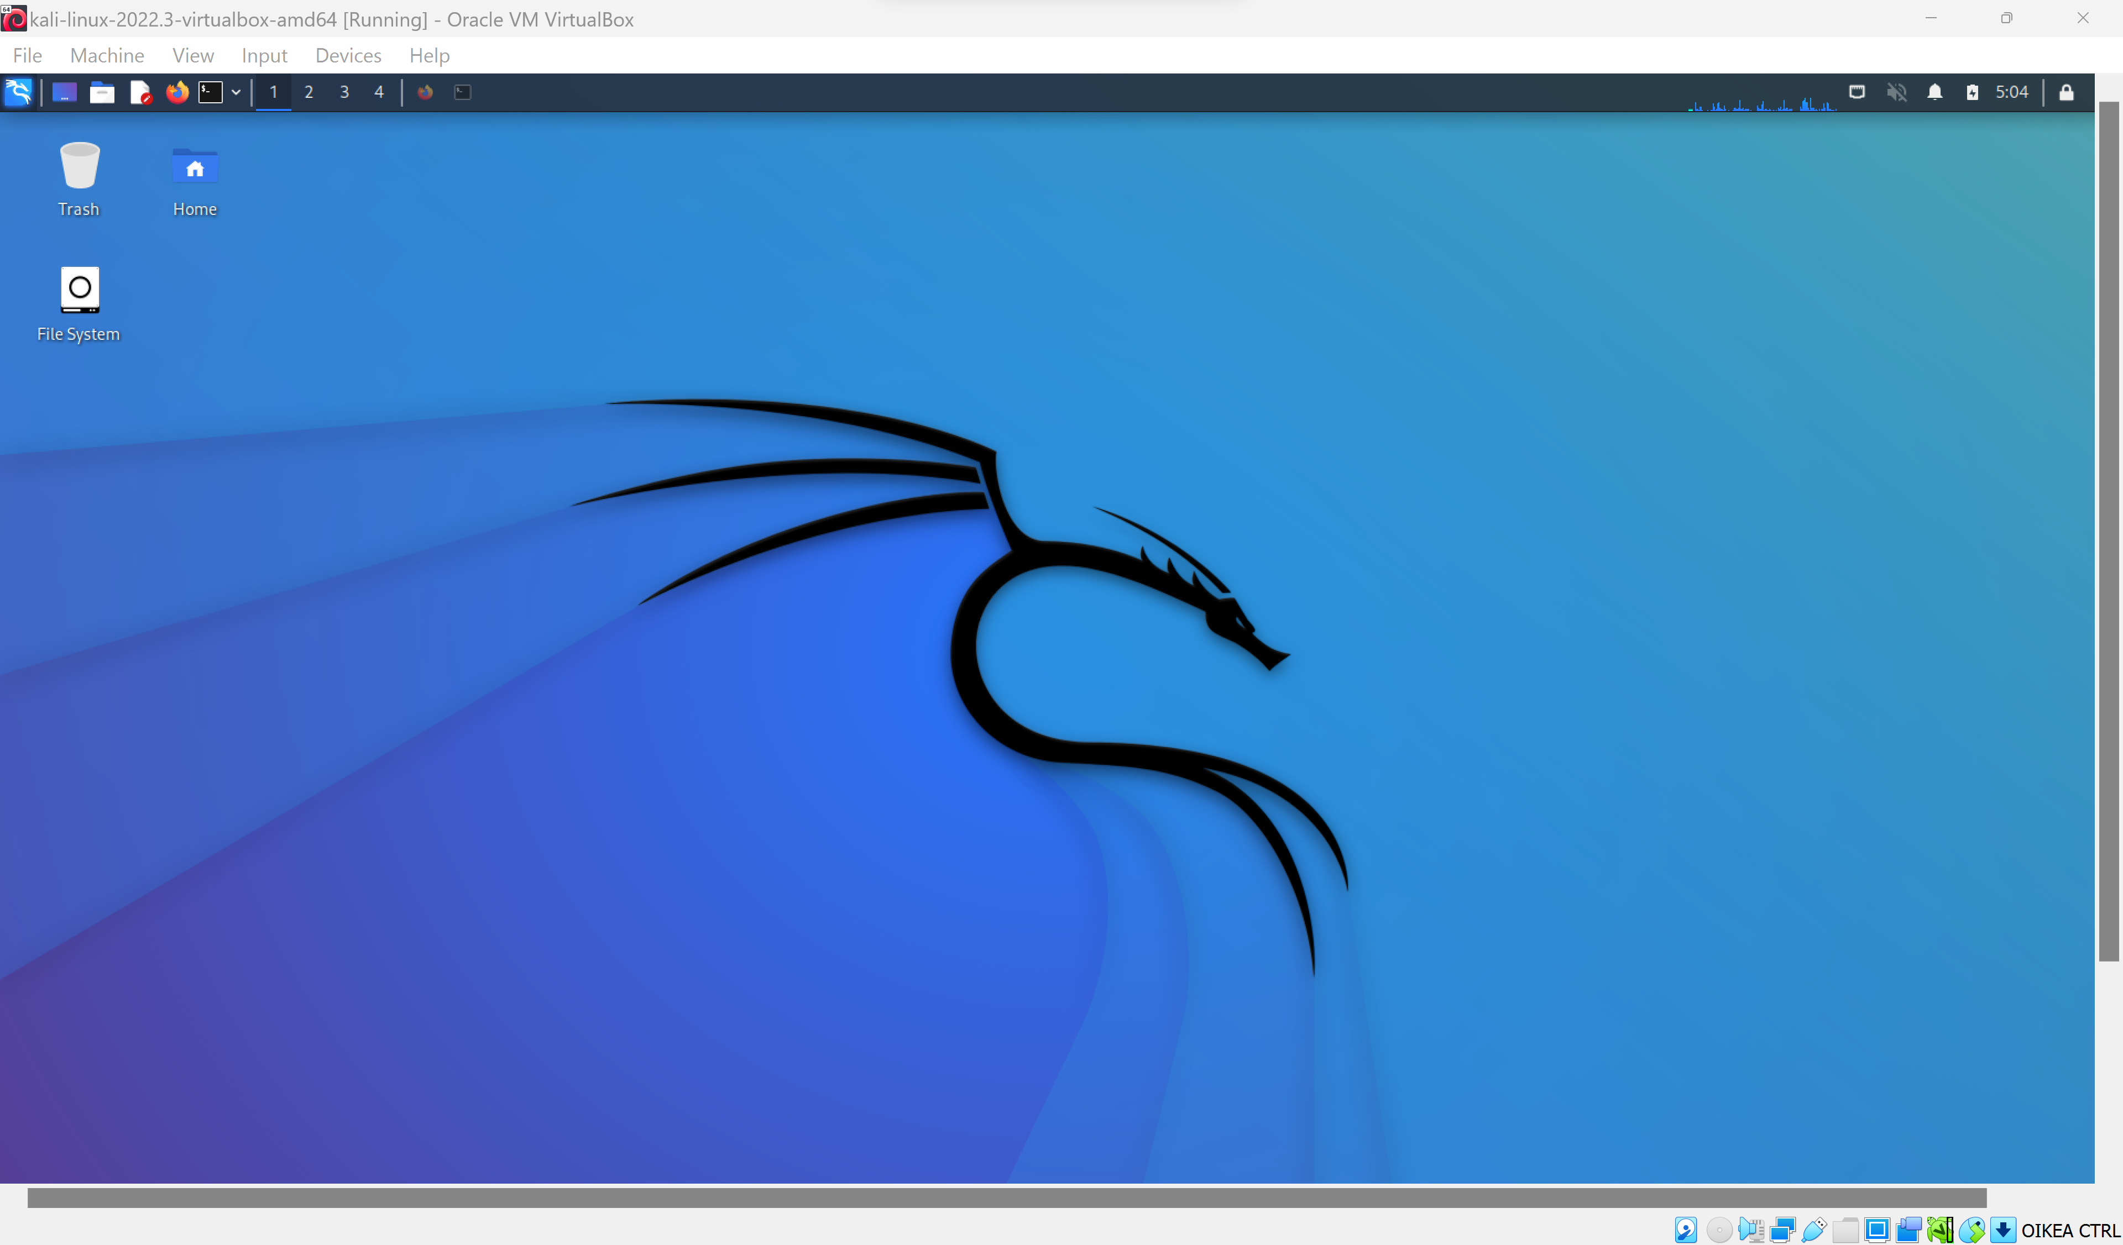Click the horizontal scrollbar at the bottom
This screenshot has height=1245, width=2123.
[1007, 1198]
